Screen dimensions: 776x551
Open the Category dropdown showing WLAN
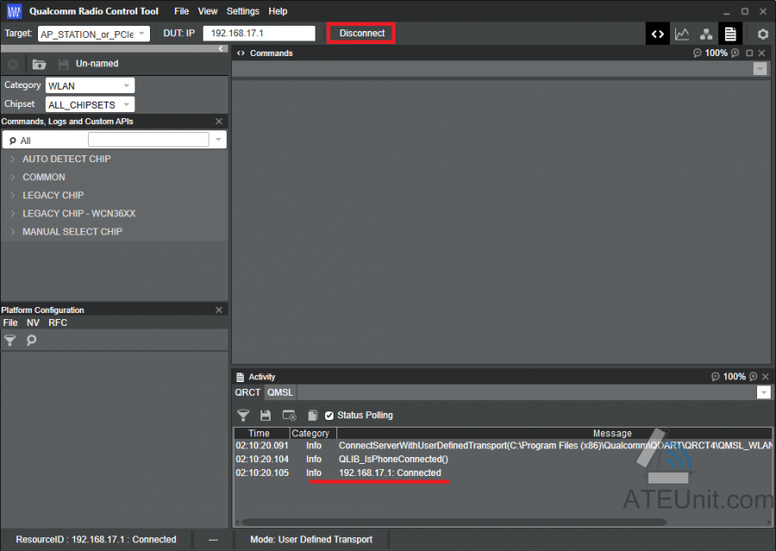coord(90,85)
